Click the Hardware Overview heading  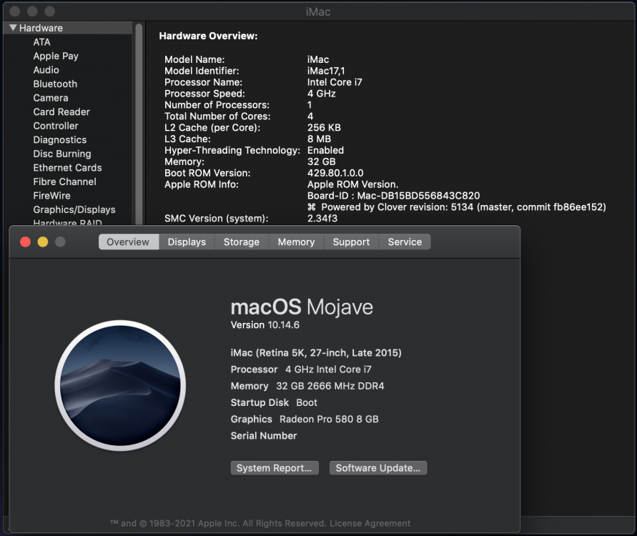208,36
